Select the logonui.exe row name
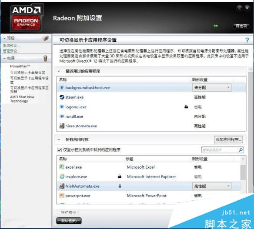254x229 pixels. [76, 107]
